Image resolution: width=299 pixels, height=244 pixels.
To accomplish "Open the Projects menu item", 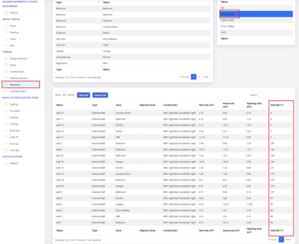I will 14,12.
